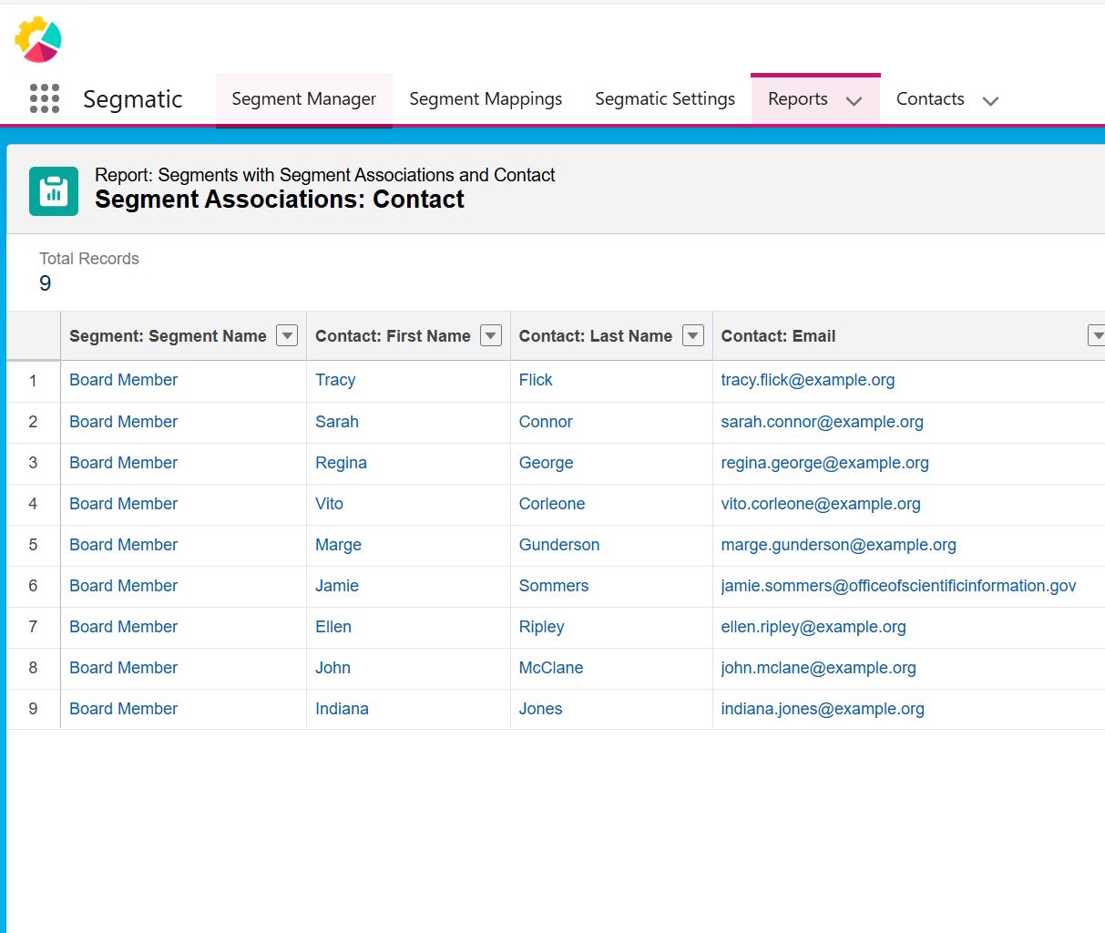Open the Corleone last name link
This screenshot has width=1105, height=933.
[x=551, y=504]
